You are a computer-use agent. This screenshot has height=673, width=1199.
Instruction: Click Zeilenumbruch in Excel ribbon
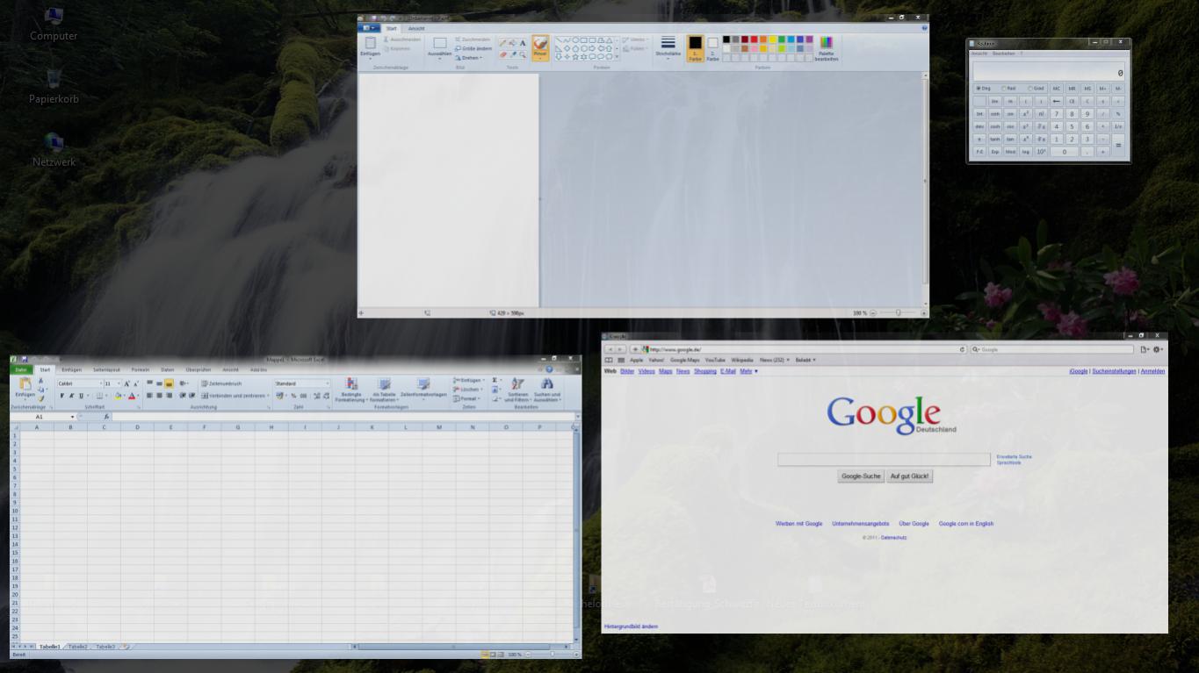pos(220,383)
